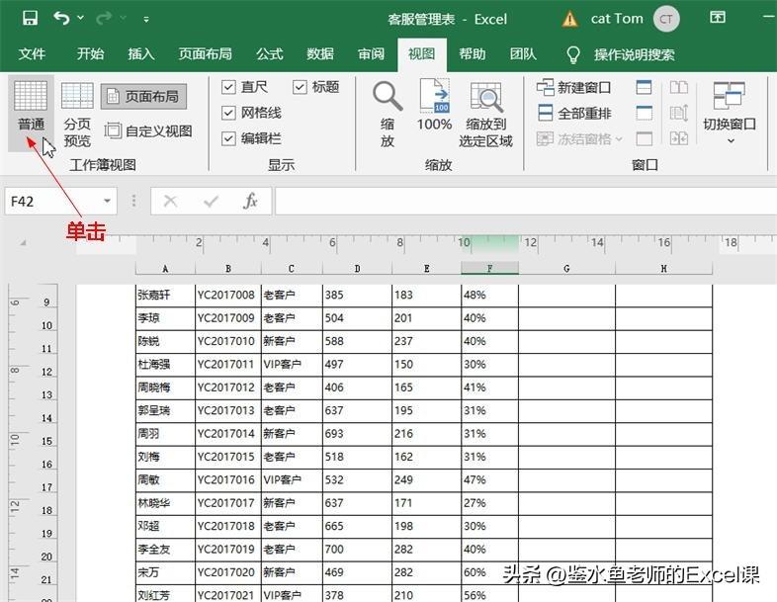
Task: Click the fx insert function icon
Action: click(x=251, y=202)
